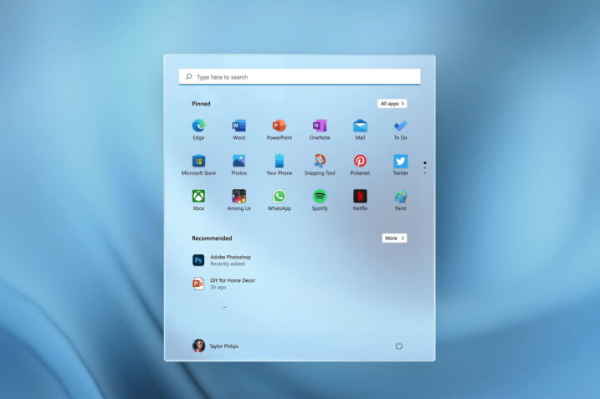Open Spotify from pinned apps
Image resolution: width=600 pixels, height=399 pixels.
pos(320,197)
